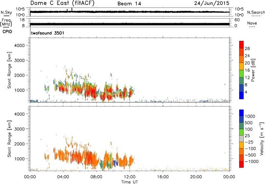Click the '4000' tick in the power panel

point(19,46)
